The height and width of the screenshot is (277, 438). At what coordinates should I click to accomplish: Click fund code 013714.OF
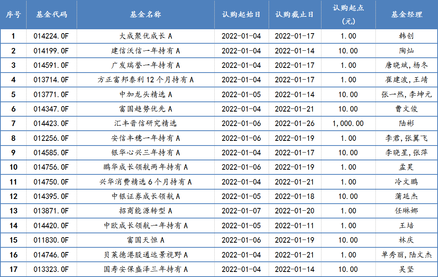(x=51, y=80)
